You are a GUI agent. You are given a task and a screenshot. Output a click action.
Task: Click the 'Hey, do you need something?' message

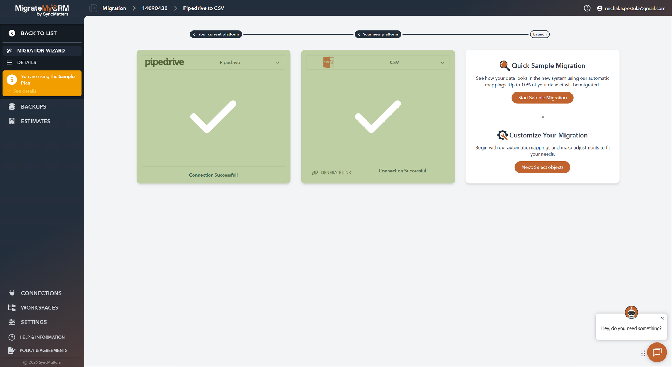[x=631, y=328]
